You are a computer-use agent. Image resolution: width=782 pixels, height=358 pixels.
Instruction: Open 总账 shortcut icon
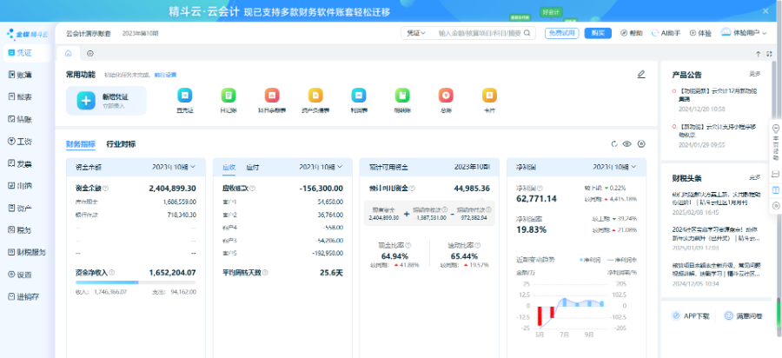(446, 96)
